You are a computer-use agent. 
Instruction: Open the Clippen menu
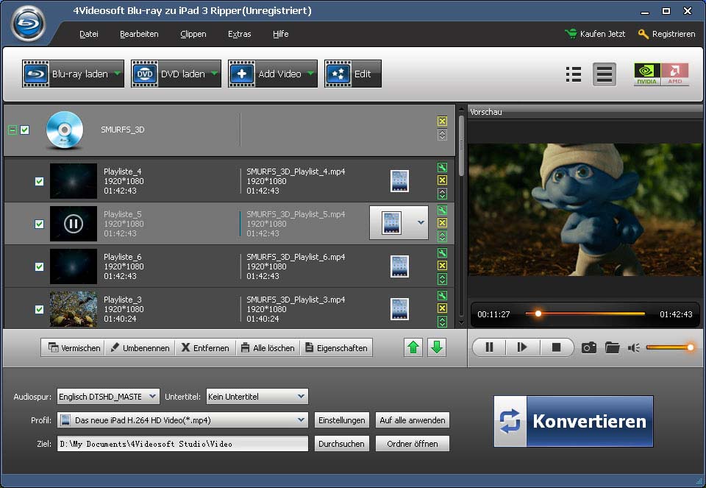(x=193, y=34)
